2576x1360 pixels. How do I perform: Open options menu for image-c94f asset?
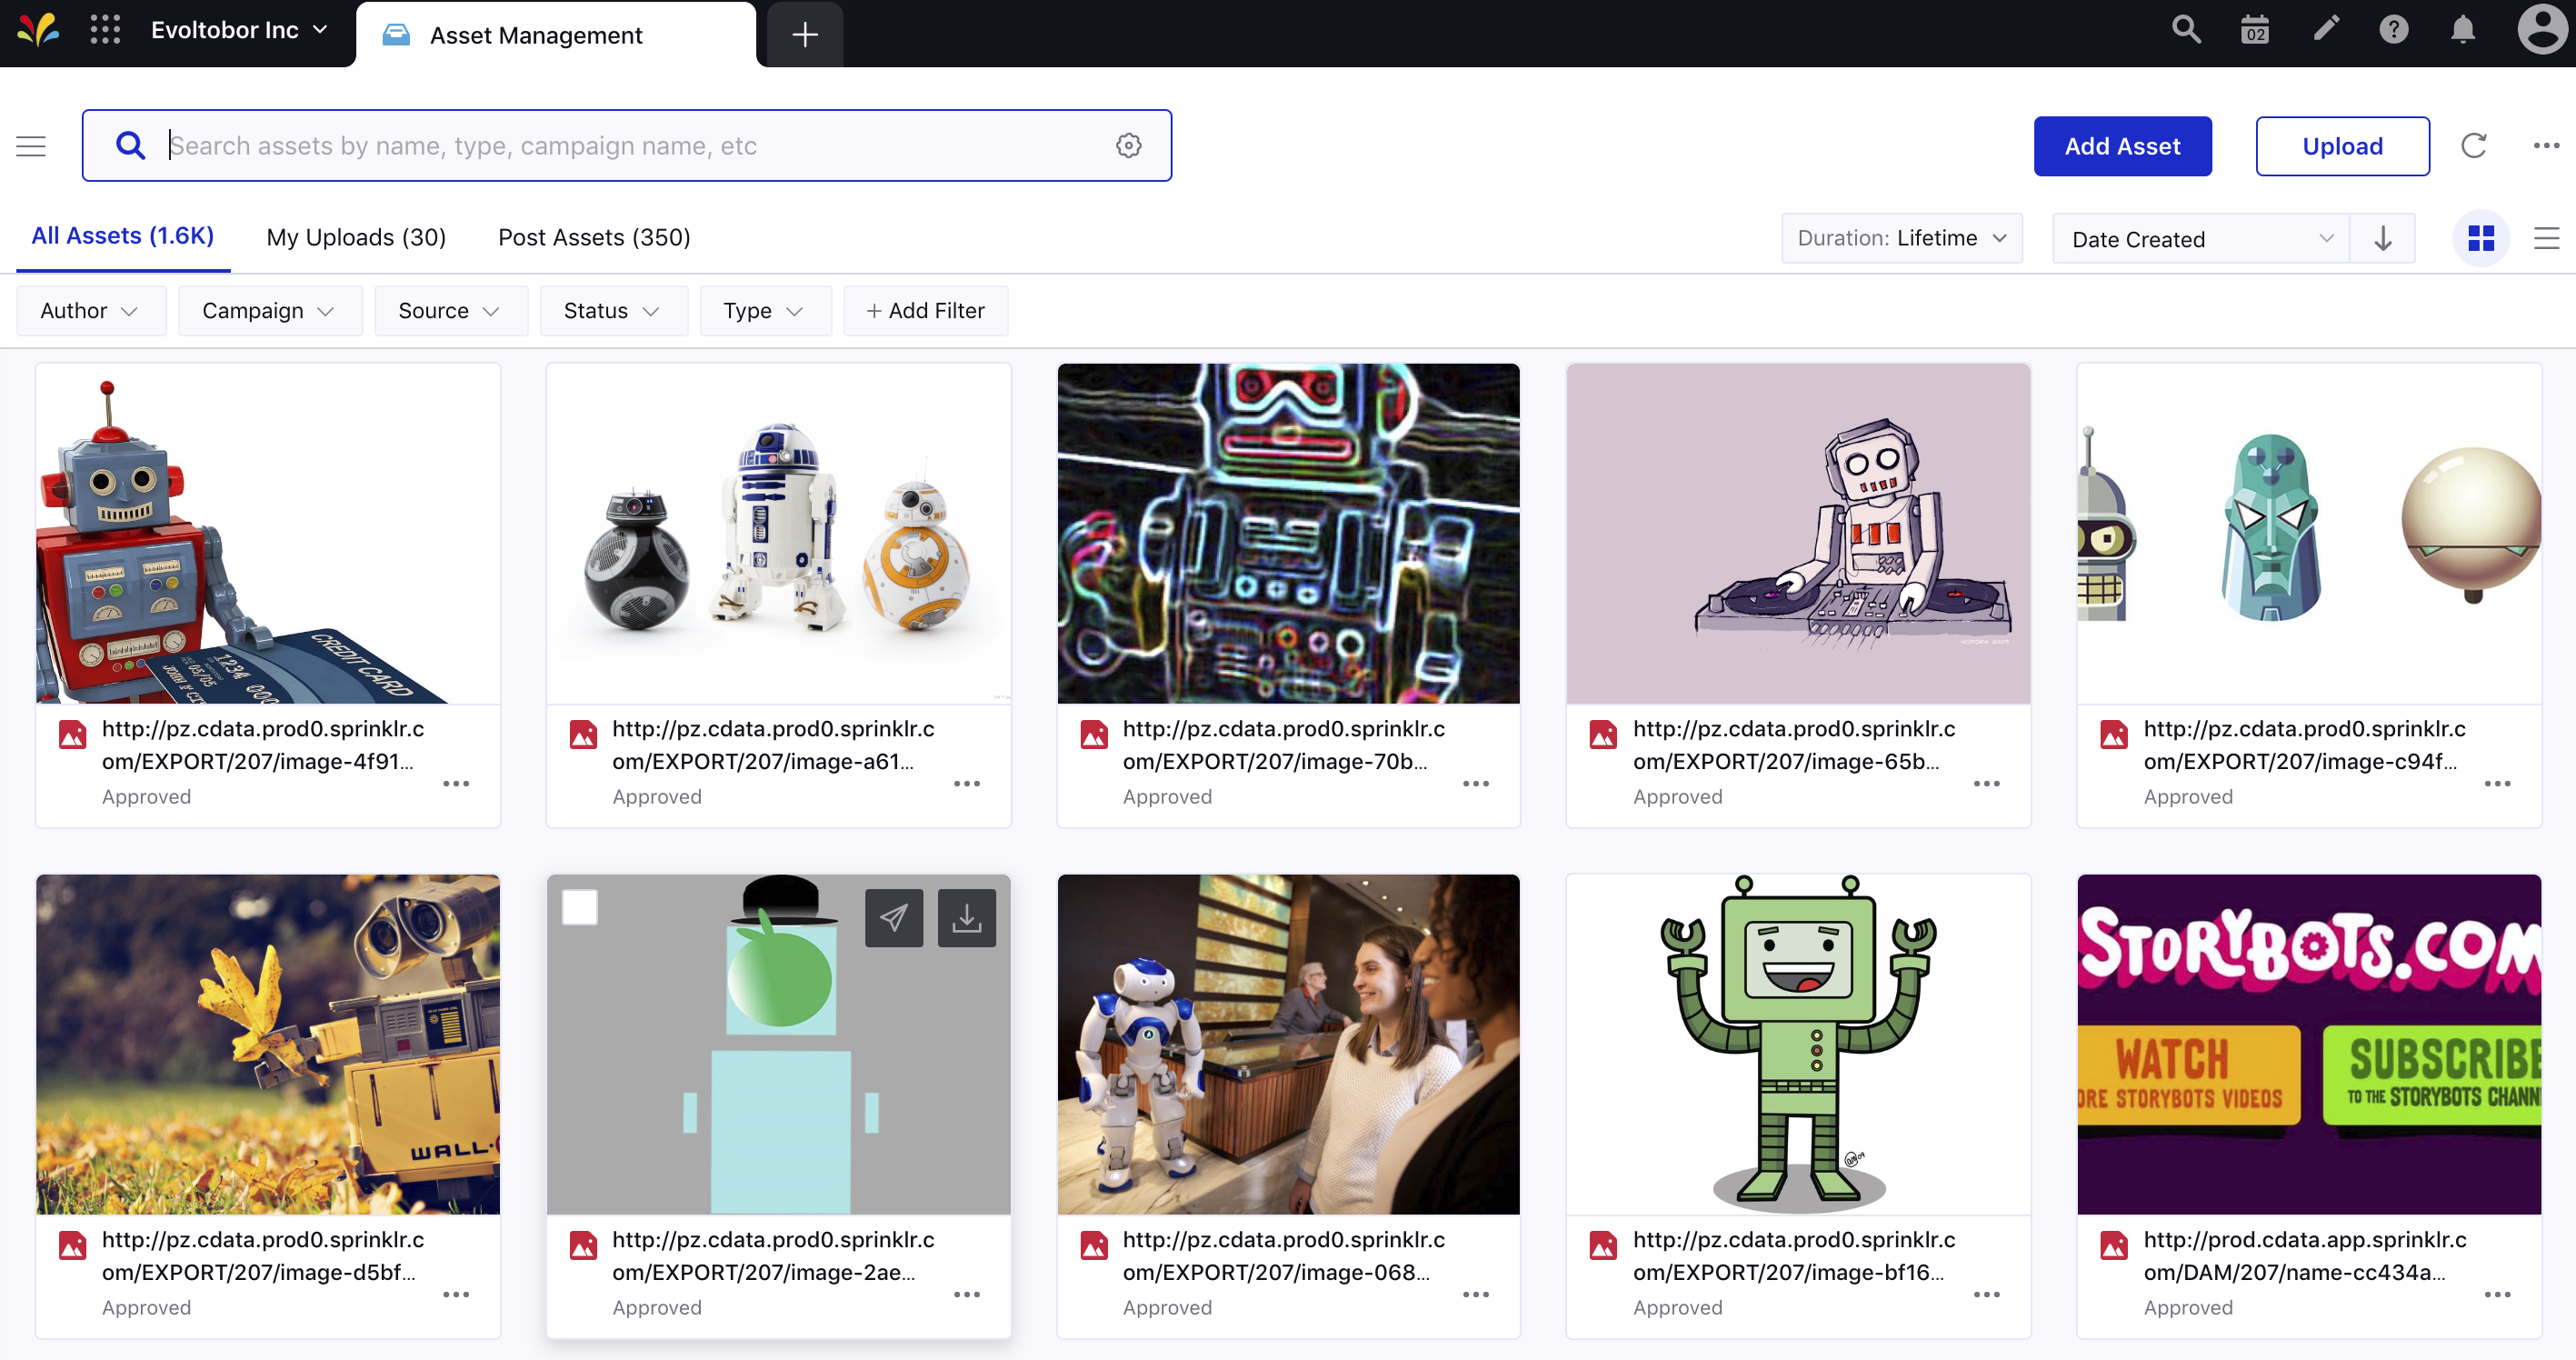coord(2497,784)
